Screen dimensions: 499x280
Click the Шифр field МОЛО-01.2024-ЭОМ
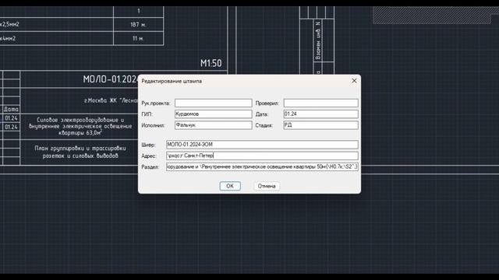[262, 145]
